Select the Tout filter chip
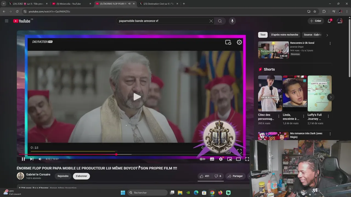Image resolution: width=351 pixels, height=197 pixels. [263, 35]
